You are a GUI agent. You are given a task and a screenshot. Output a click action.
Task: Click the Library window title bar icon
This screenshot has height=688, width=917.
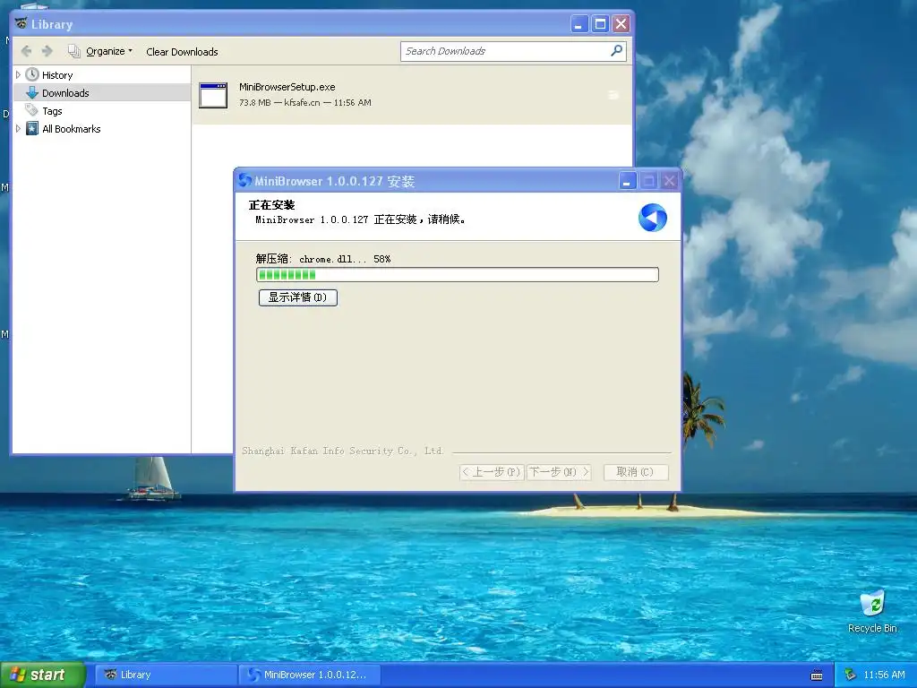pyautogui.click(x=21, y=24)
